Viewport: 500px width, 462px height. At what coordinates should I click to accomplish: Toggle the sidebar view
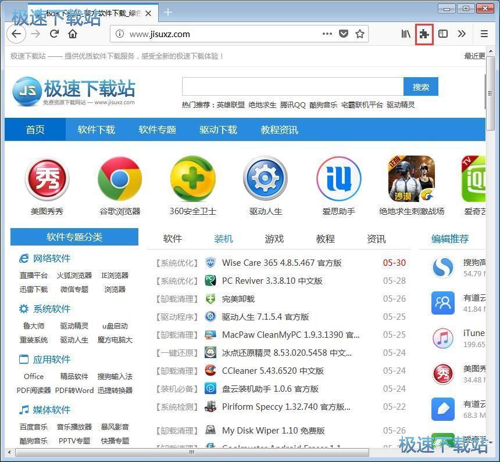point(443,34)
